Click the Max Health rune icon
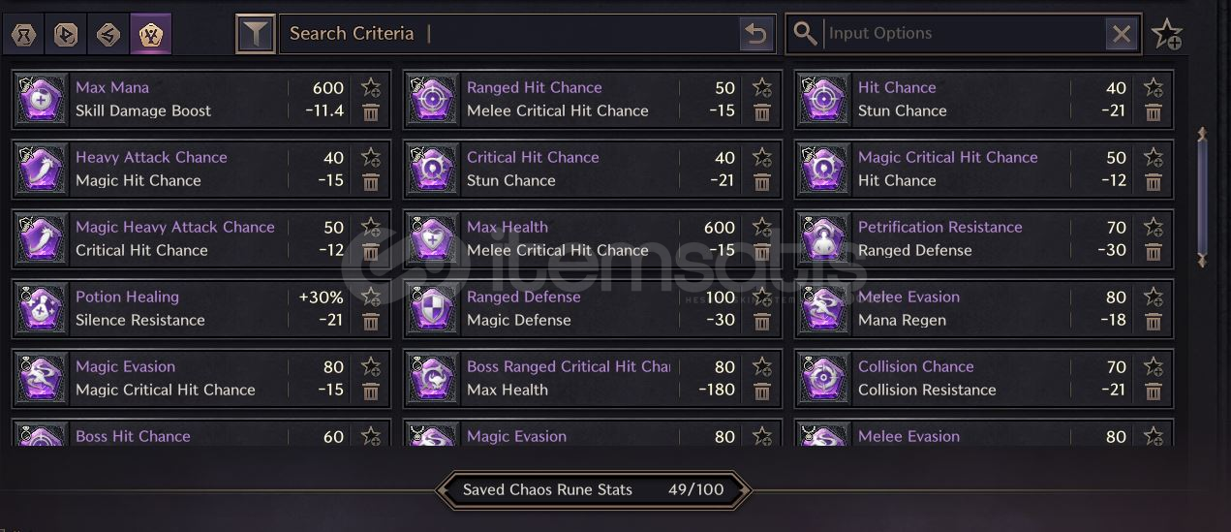This screenshot has height=532, width=1231. coord(434,238)
